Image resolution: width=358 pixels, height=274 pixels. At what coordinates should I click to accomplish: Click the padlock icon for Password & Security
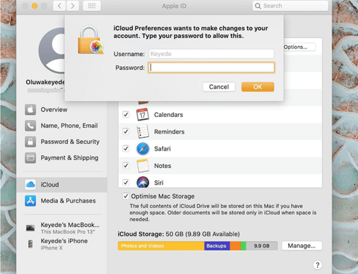(30, 141)
